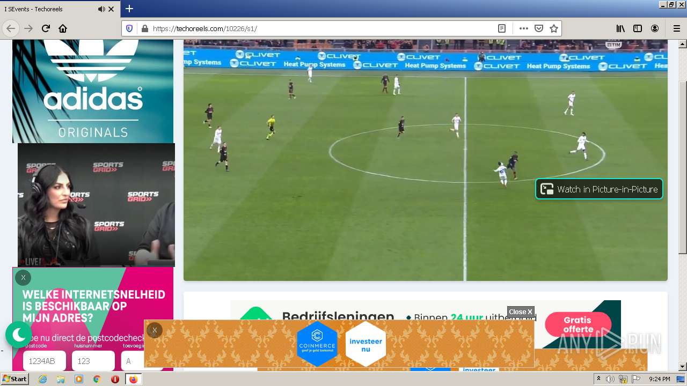Image resolution: width=687 pixels, height=386 pixels.
Task: Open the Windows Start menu
Action: (14, 379)
